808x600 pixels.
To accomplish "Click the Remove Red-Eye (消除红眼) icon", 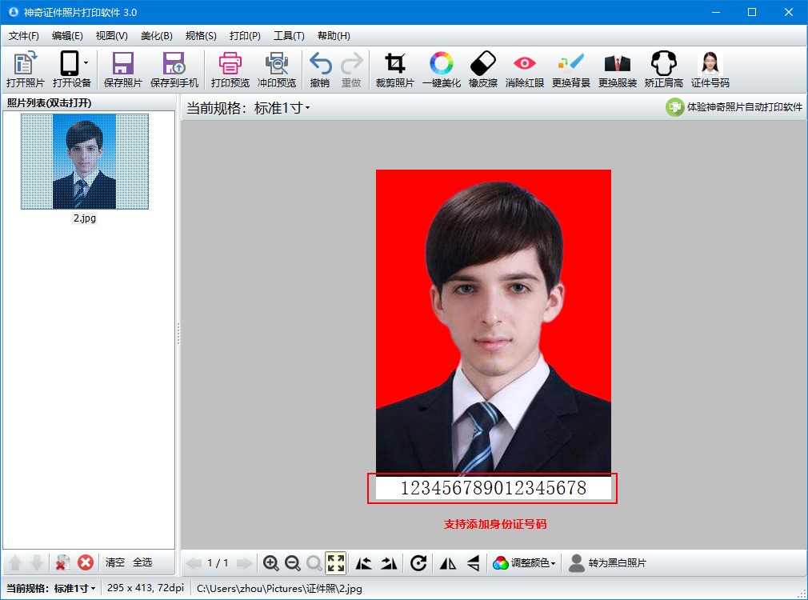I will (524, 70).
